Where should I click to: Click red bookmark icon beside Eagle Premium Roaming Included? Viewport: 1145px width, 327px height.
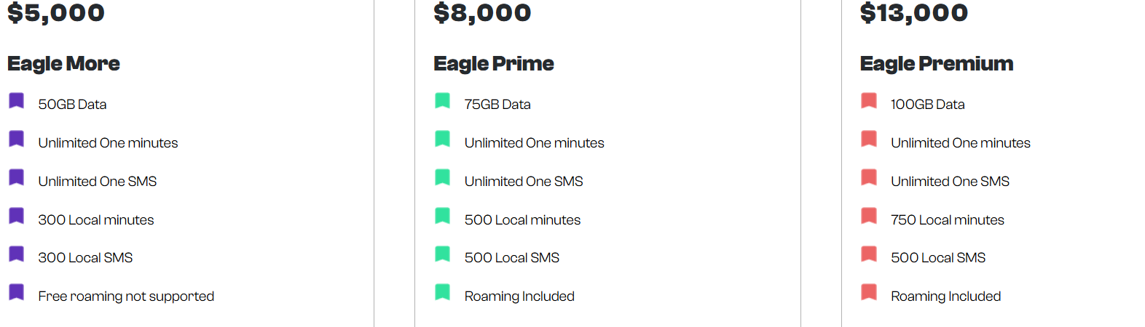point(869,292)
